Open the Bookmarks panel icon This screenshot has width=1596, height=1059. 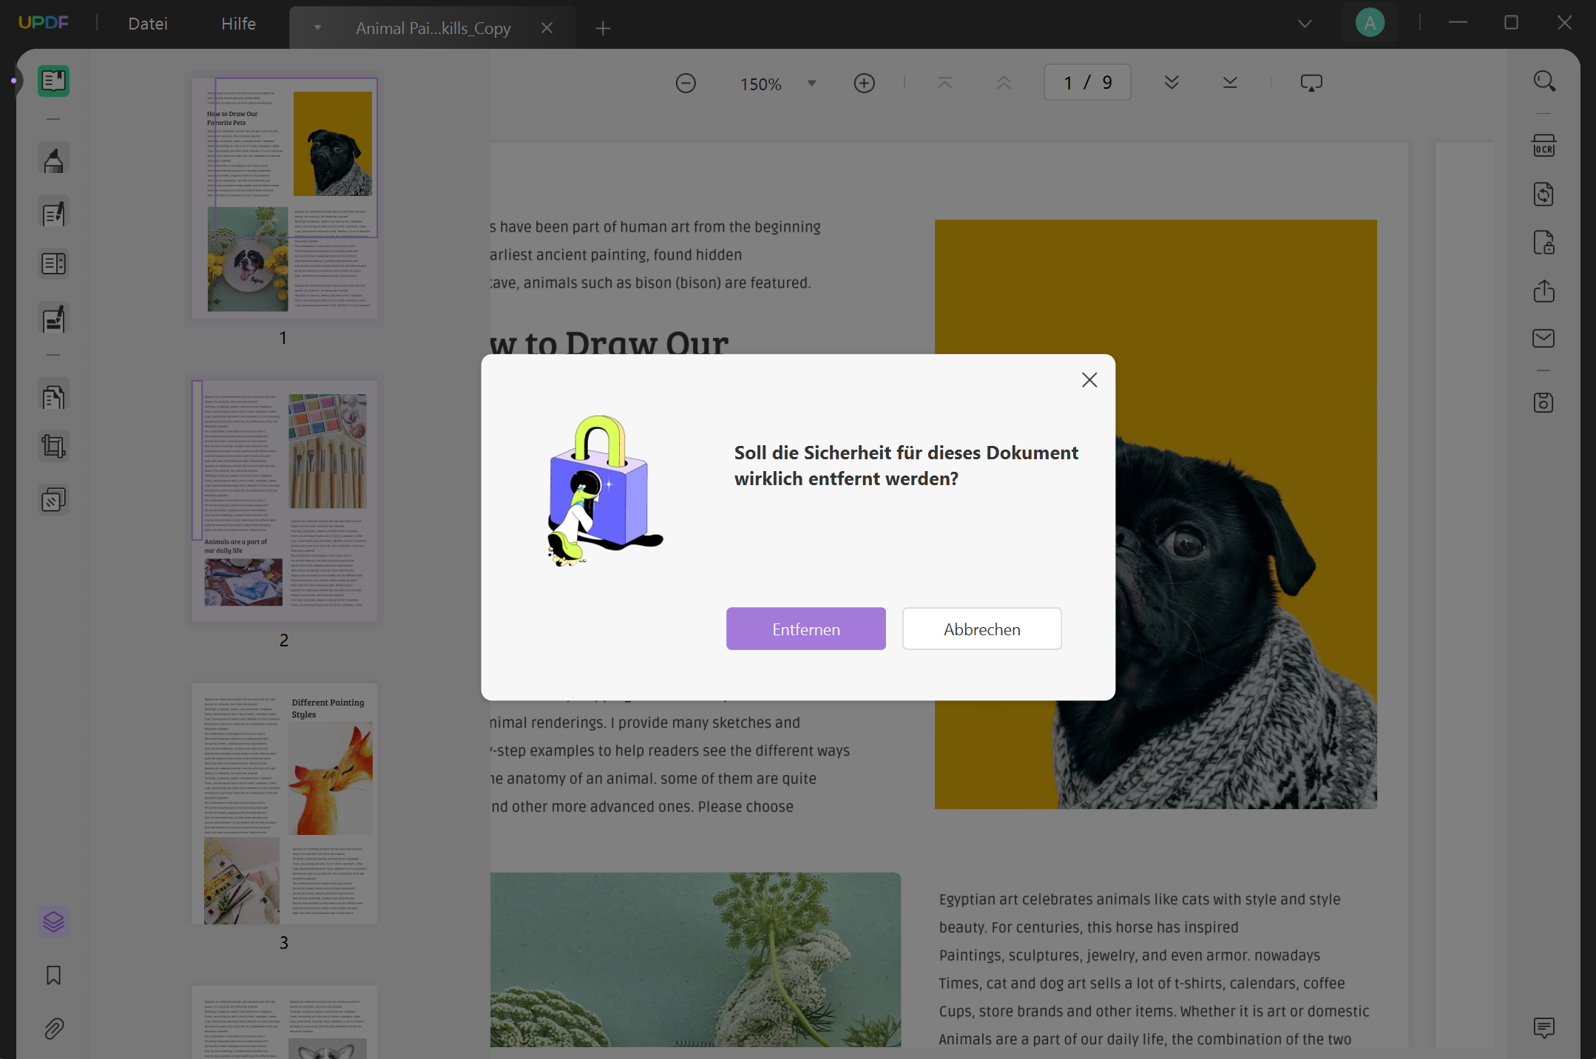(x=53, y=975)
